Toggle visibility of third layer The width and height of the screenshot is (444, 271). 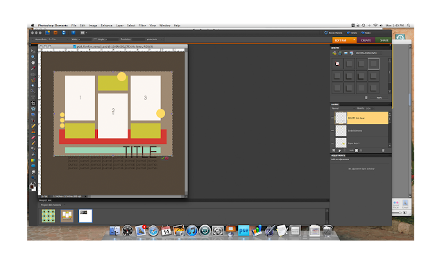332,143
